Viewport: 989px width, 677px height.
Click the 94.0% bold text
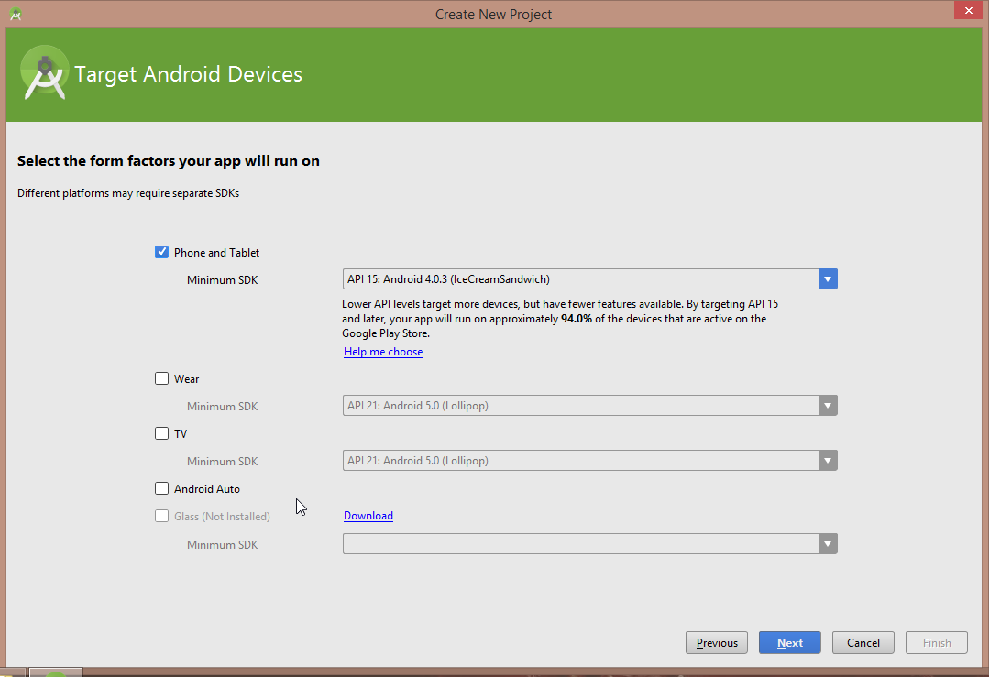[577, 318]
